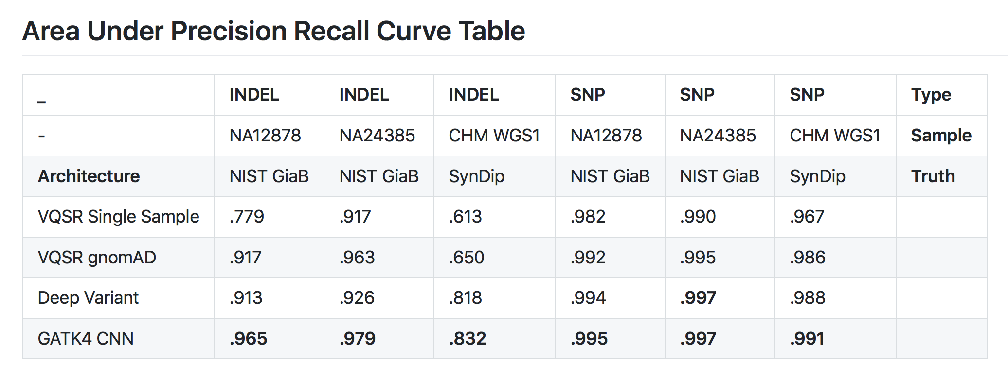Click the GATK4 CNN value .832
This screenshot has height=381, width=1008.
[468, 338]
